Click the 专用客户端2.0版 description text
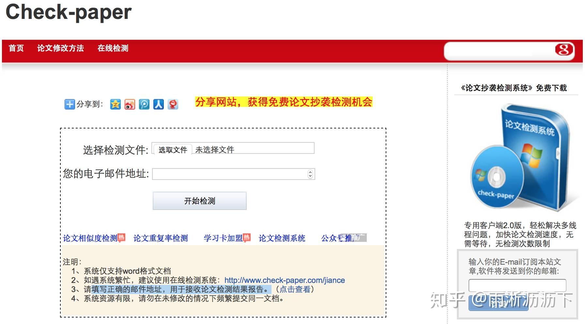Screen dimensions: 588x324 click(x=520, y=234)
